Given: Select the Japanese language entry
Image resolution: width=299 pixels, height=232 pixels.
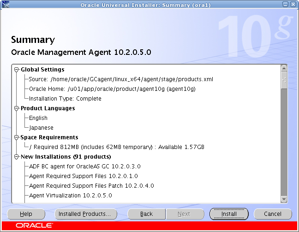Looking at the screenshot, I should (x=41, y=128).
